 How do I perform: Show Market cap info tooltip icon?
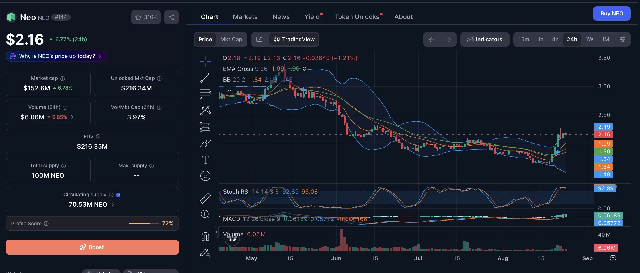click(63, 78)
